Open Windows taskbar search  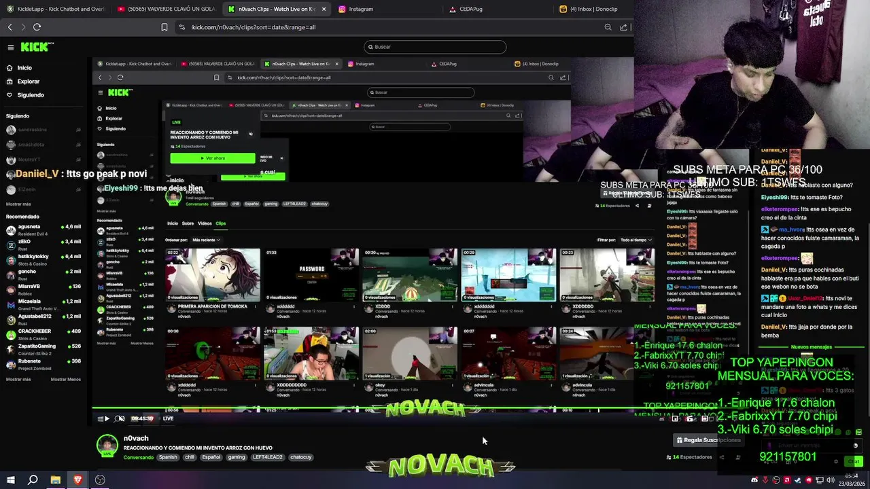(x=33, y=479)
